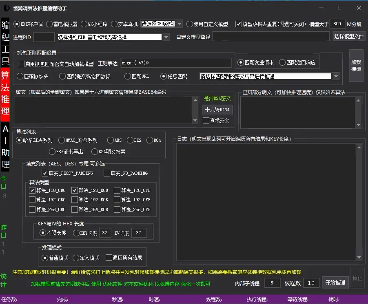Screen dimensions: 368x304
Task: Select RSA明文搜索 radio option
Action: (108, 152)
